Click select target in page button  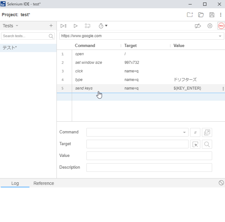(195, 144)
